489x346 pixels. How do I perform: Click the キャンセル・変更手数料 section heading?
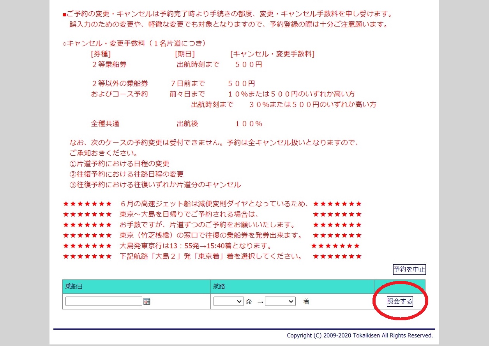pos(134,43)
